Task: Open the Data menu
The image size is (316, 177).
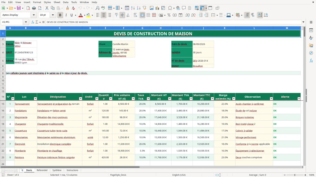Action: (66, 2)
